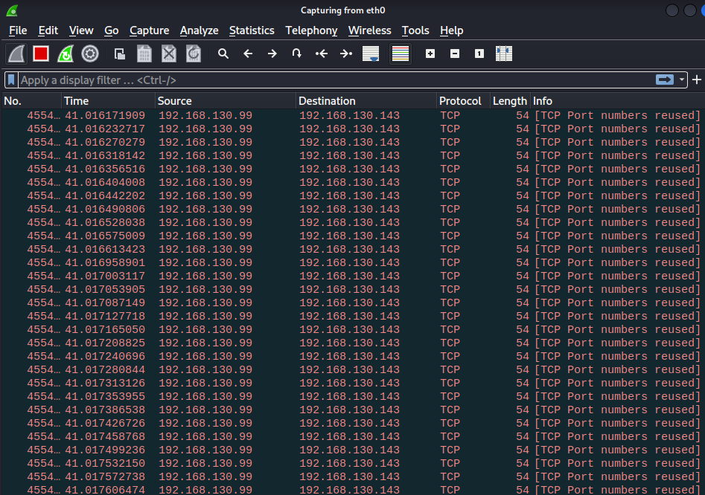Open capture options gear icon
Image resolution: width=705 pixels, height=495 pixels.
click(90, 54)
